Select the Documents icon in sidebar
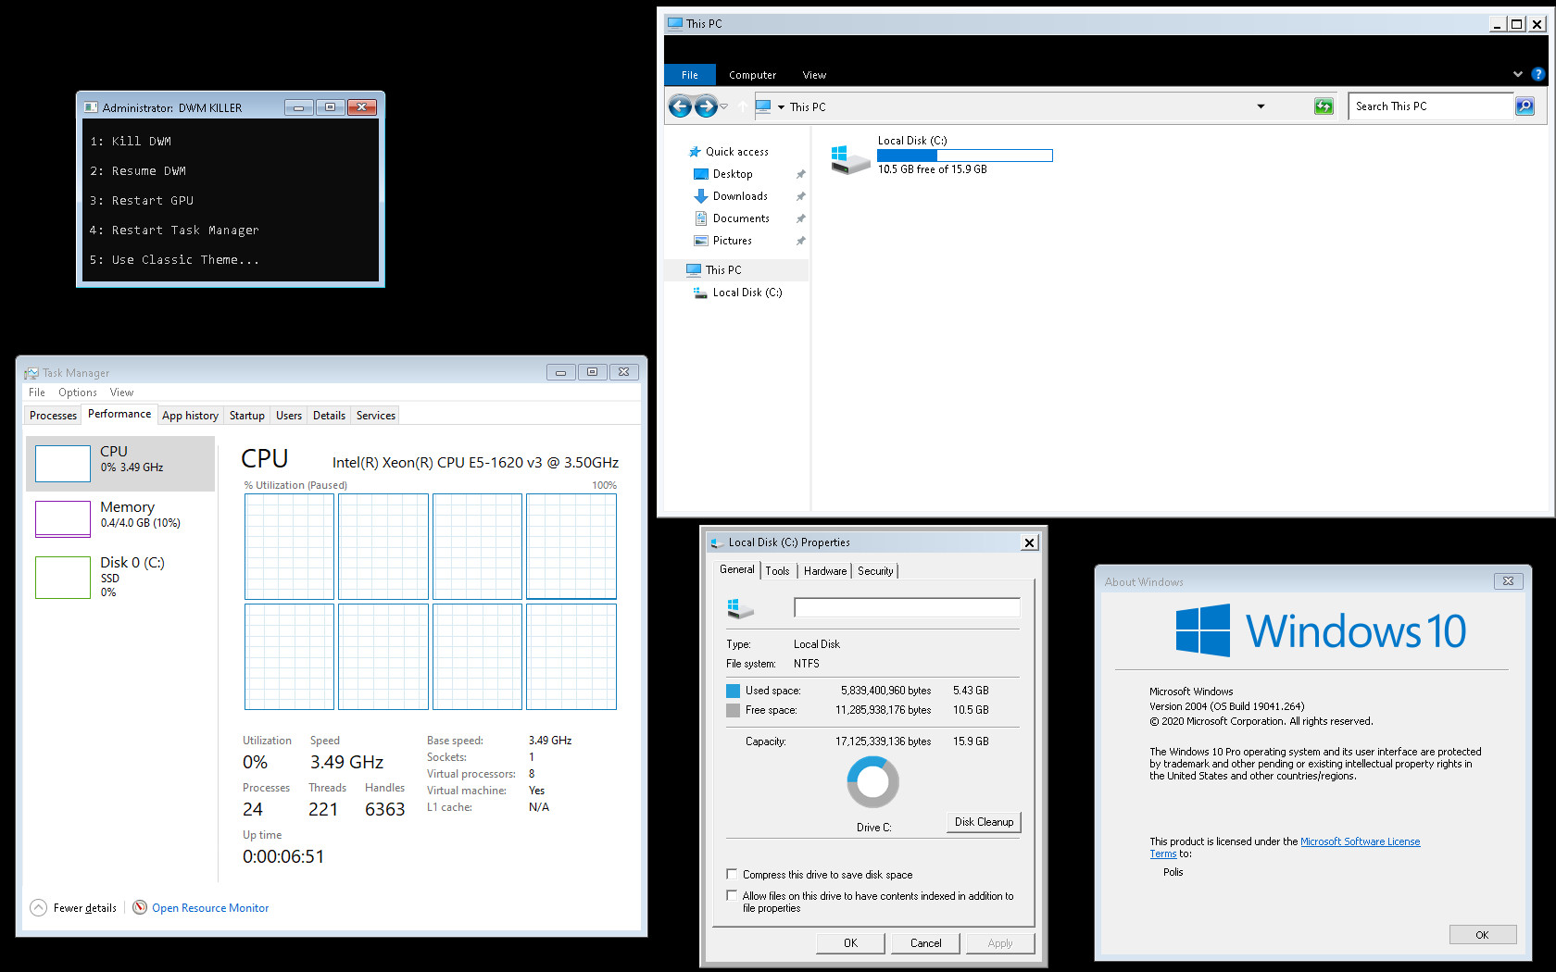1556x972 pixels. click(701, 218)
